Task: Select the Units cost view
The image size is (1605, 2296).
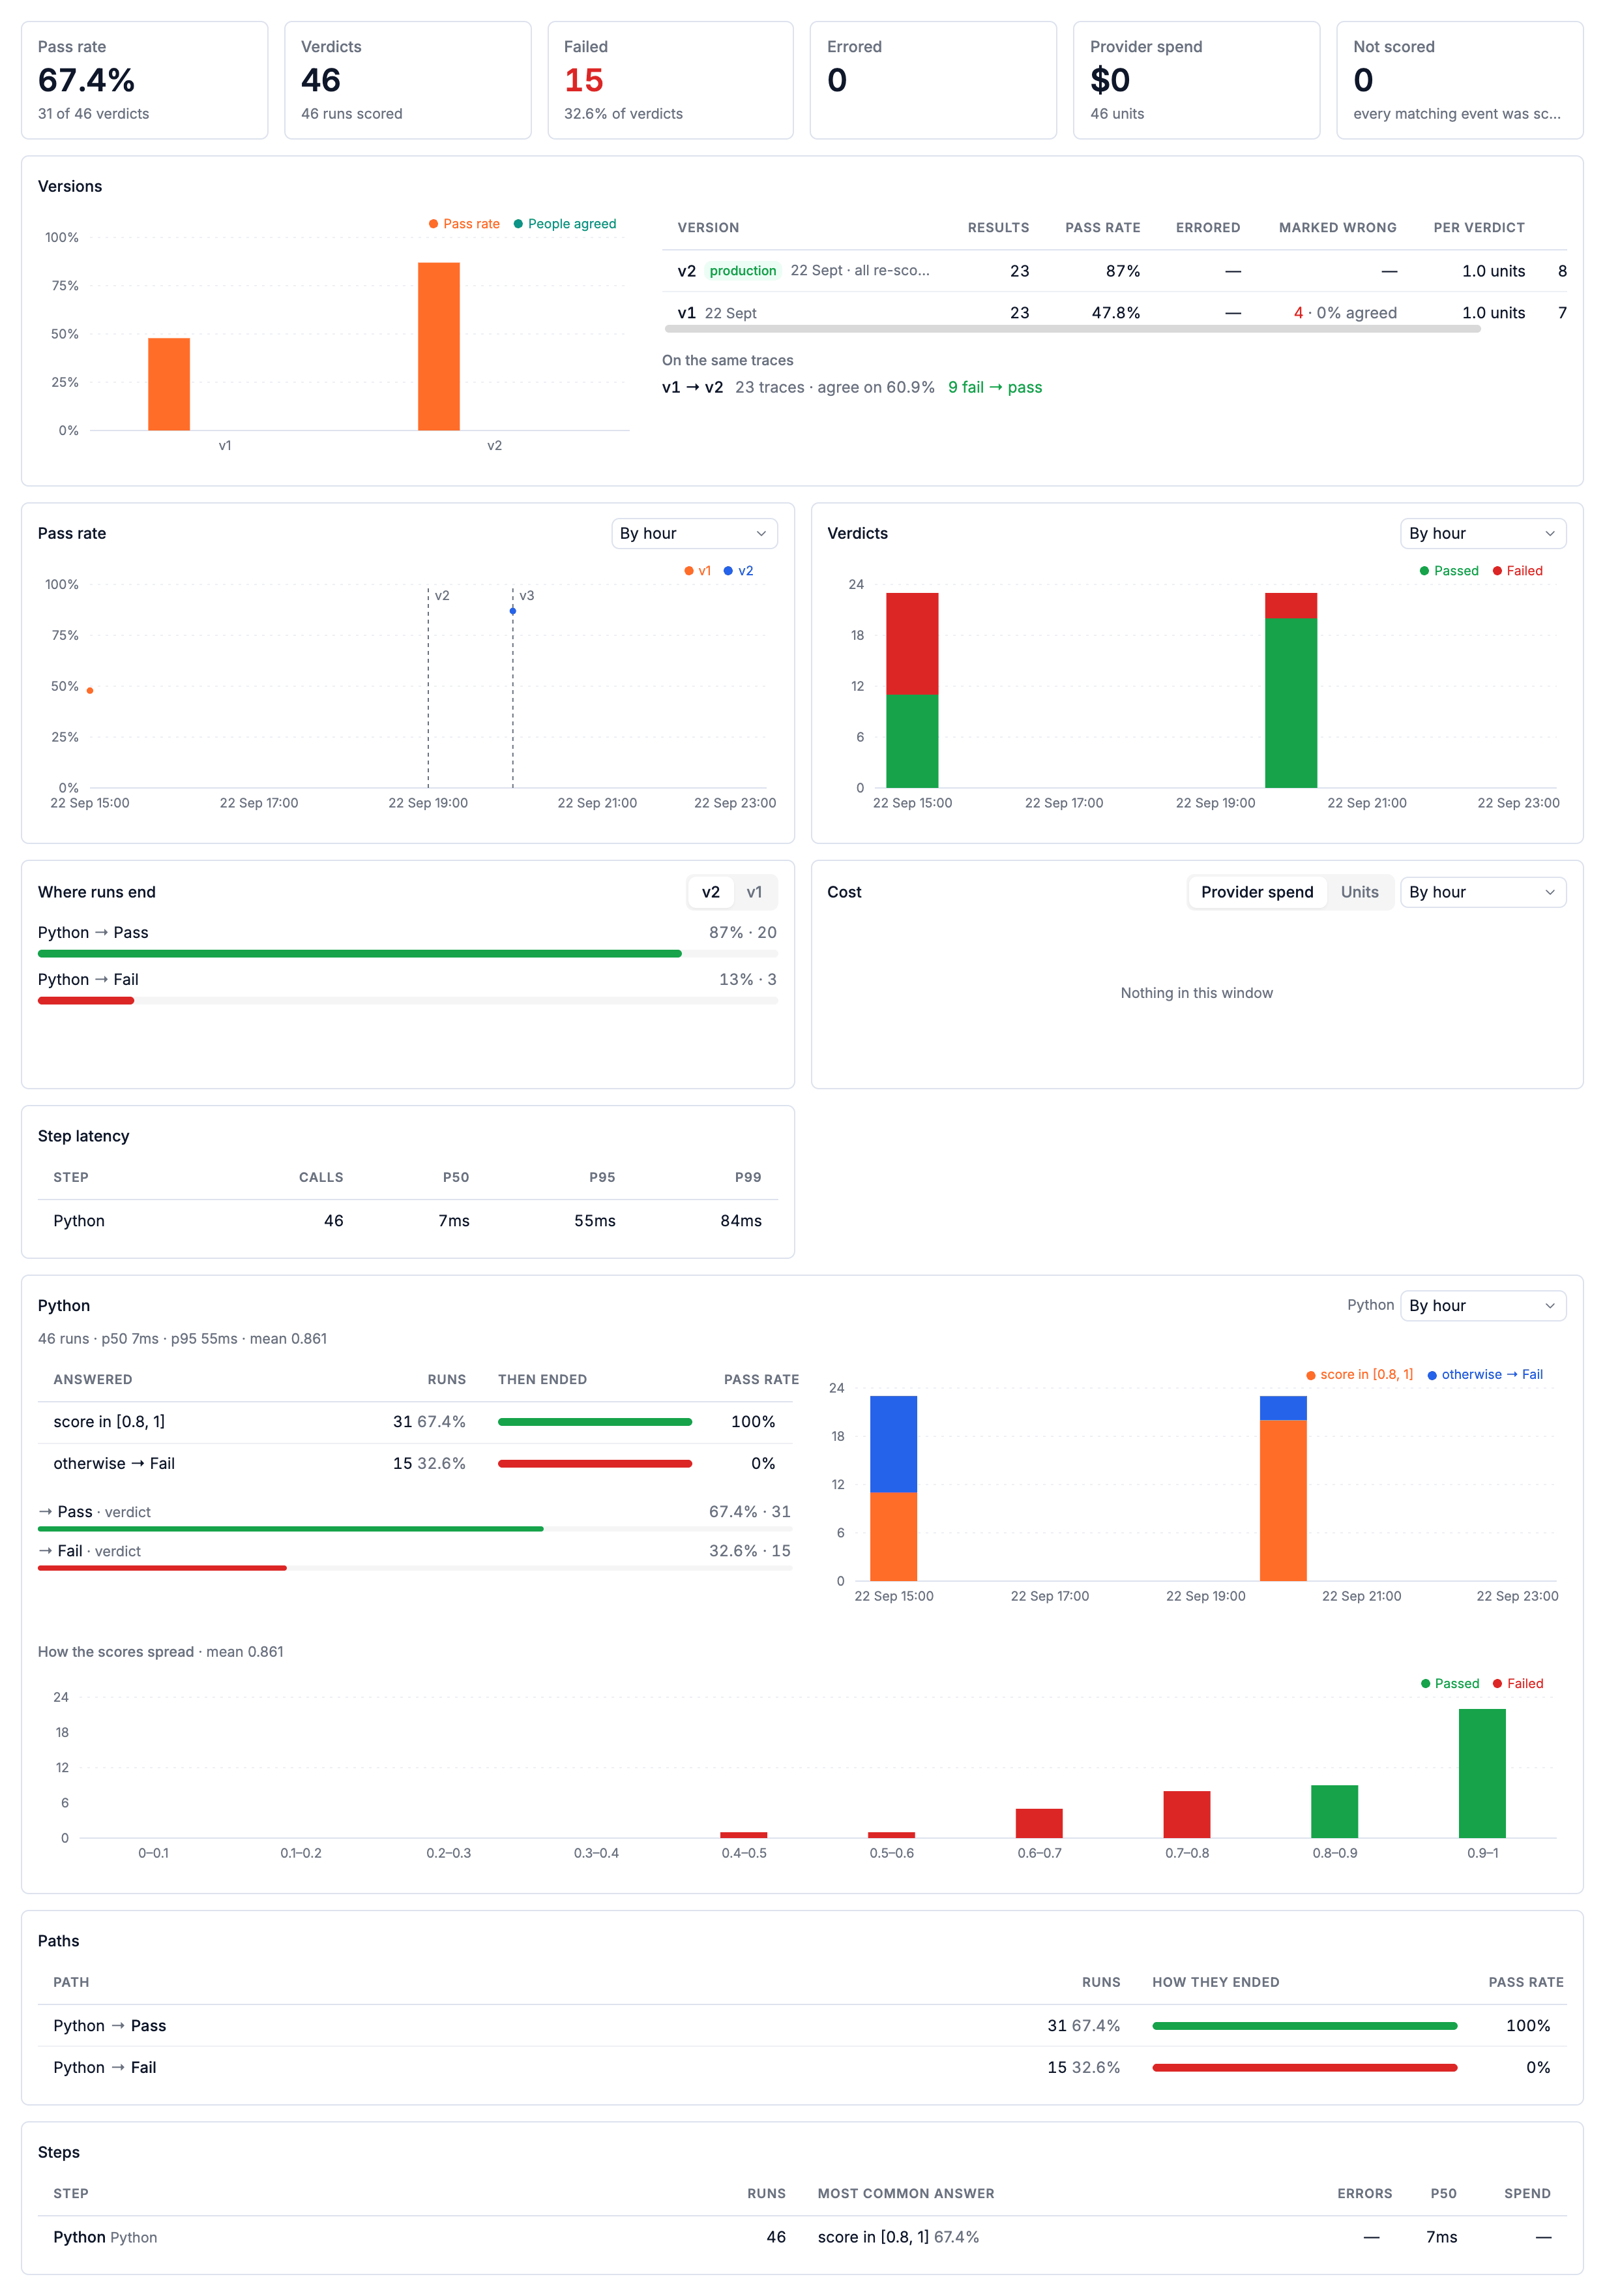Action: (x=1359, y=892)
